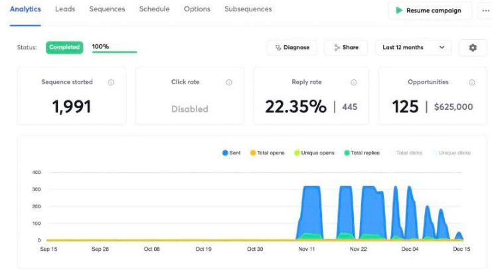This screenshot has height=272, width=492.
Task: Open the Last 12 months date range dropdown
Action: pyautogui.click(x=413, y=48)
